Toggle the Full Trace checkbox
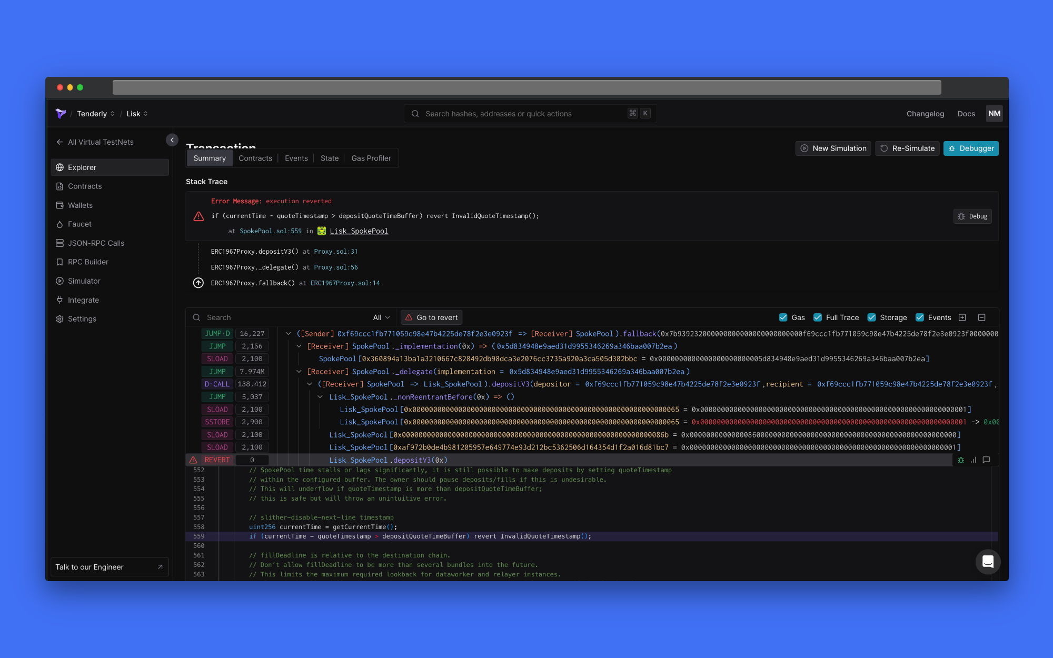This screenshot has width=1053, height=658. point(818,317)
